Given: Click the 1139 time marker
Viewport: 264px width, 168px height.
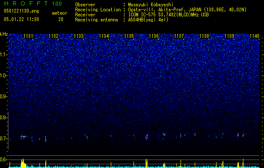Looking at the screenshot, I should point(229,36).
